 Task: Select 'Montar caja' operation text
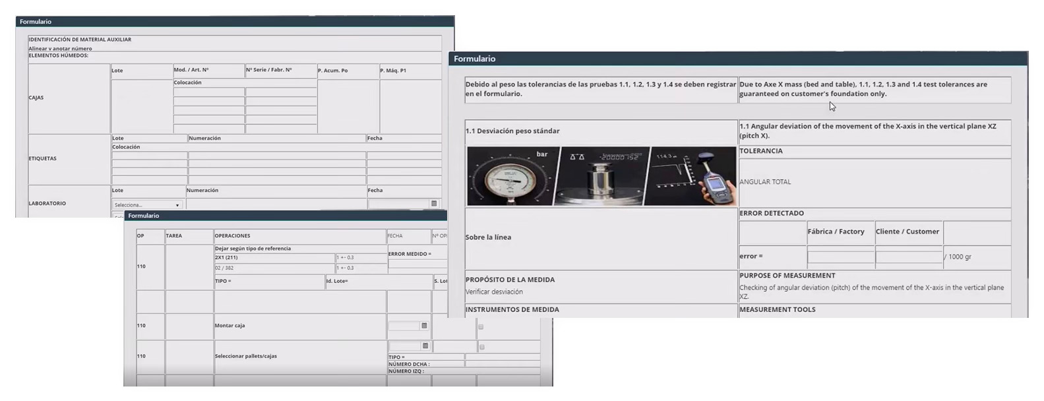point(230,326)
